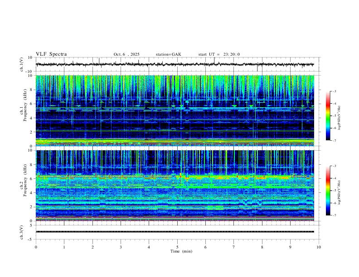This screenshot has height=277, width=359.
Task: Click the upper PSD color scale bar
Action: point(328,116)
